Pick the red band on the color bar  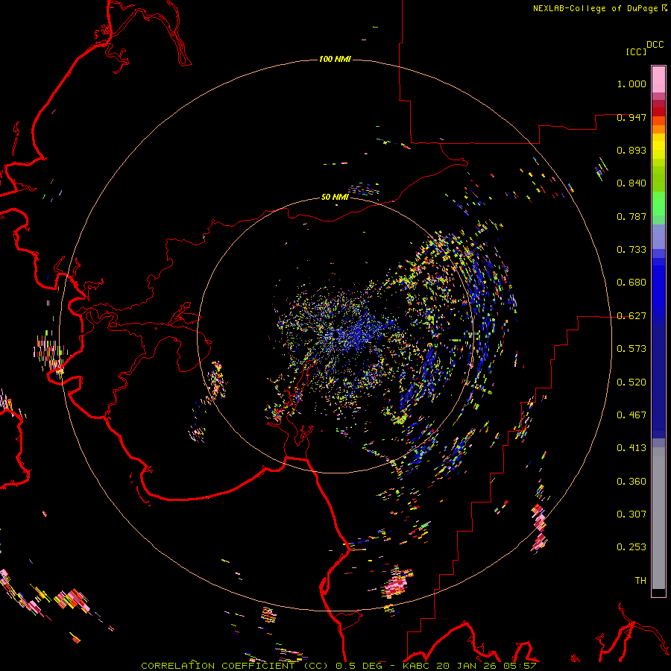click(x=658, y=112)
